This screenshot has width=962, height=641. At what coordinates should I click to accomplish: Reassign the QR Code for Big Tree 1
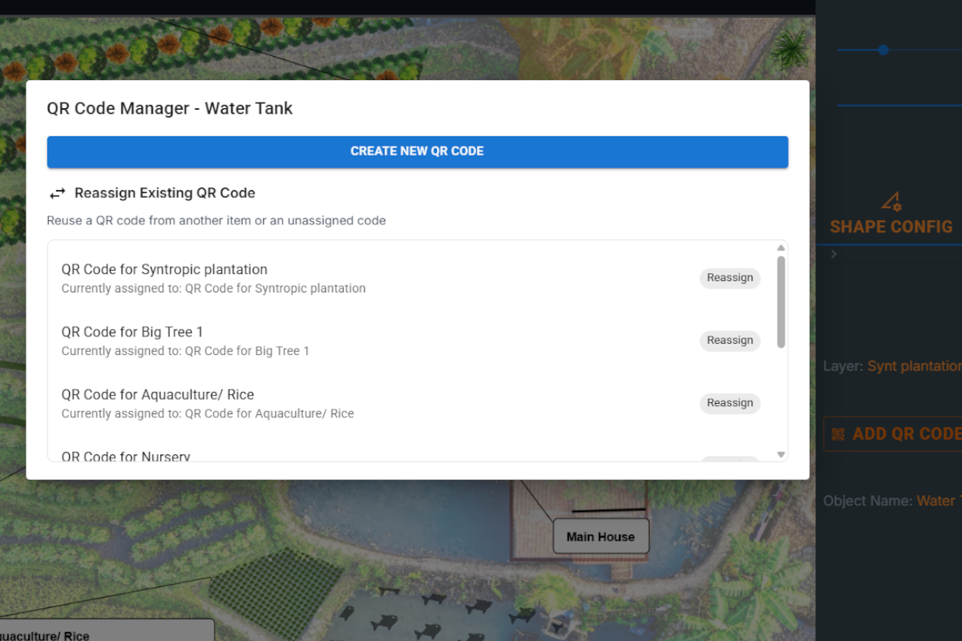pos(730,341)
